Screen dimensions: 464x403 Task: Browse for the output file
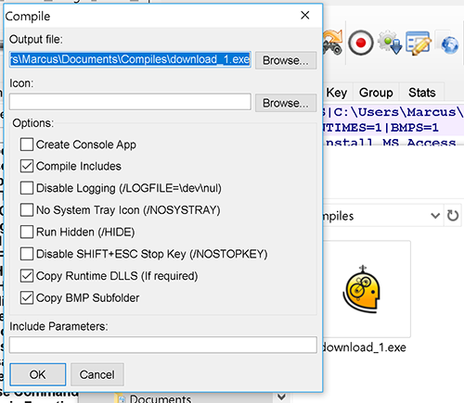[x=286, y=60]
